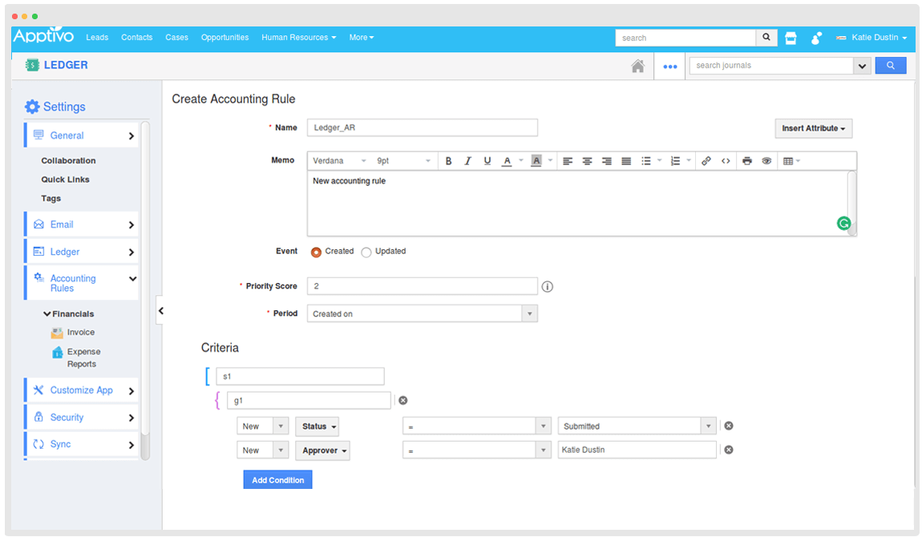Click the Add Condition button
Viewport: 922px width, 537px height.
point(277,480)
